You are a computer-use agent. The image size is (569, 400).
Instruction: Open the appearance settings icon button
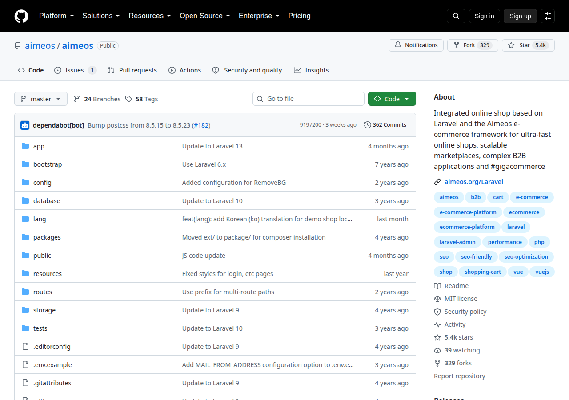(548, 16)
